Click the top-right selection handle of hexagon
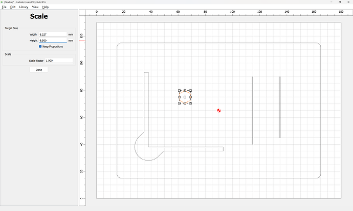353x211 pixels. click(x=190, y=91)
